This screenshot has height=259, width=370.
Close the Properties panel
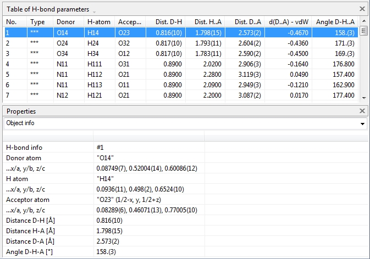click(x=362, y=111)
